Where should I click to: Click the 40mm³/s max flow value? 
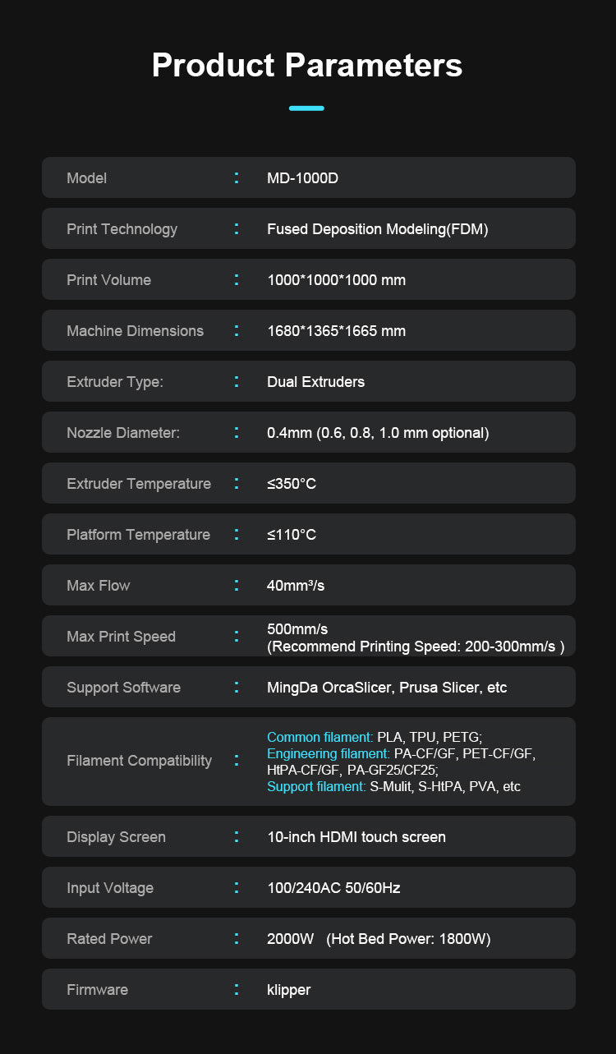click(296, 586)
